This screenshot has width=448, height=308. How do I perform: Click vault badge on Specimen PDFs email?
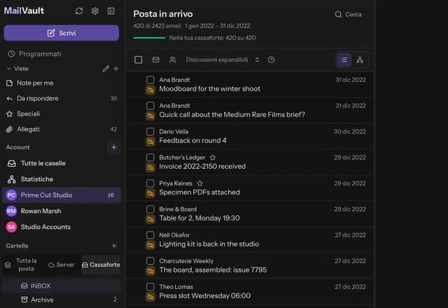click(x=150, y=193)
